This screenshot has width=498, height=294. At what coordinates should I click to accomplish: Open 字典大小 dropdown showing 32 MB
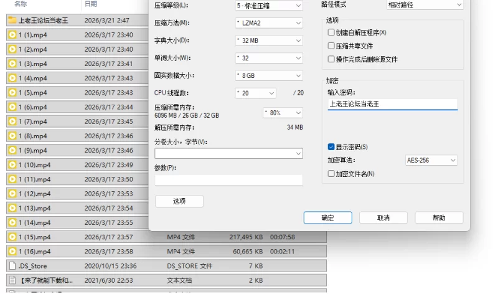pos(269,40)
